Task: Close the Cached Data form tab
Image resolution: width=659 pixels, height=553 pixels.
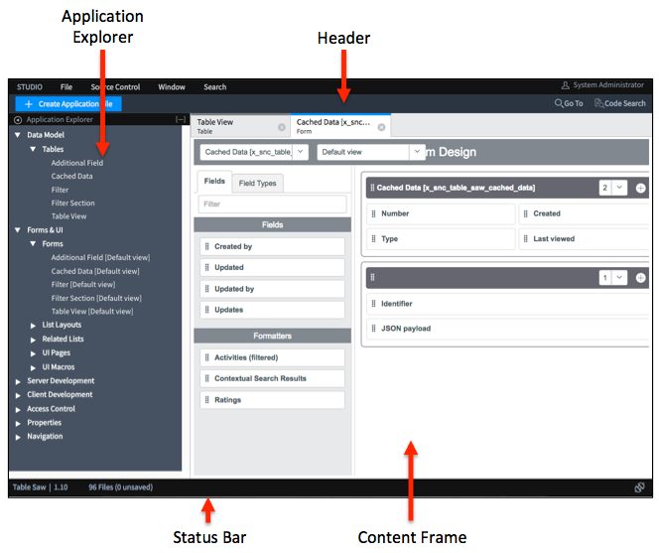Action: [381, 127]
